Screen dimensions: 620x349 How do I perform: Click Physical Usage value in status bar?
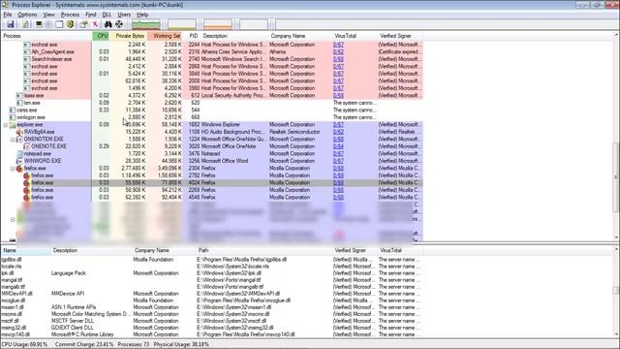(x=181, y=345)
